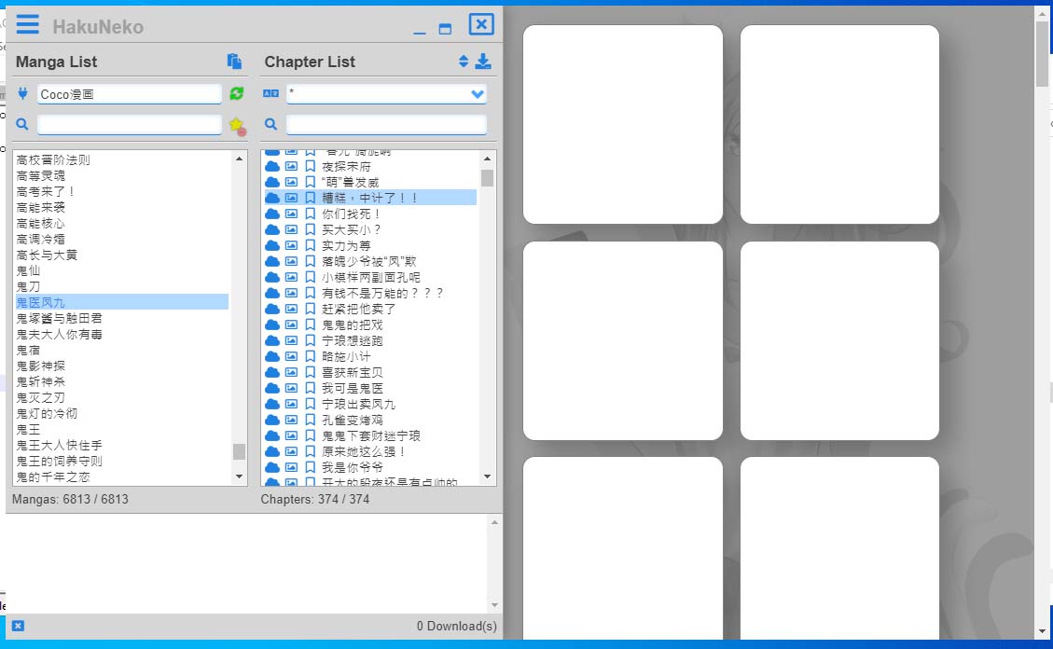
Task: Toggle bookmark marker for 鬼鬼下套财迷宁琅
Action: coord(310,435)
